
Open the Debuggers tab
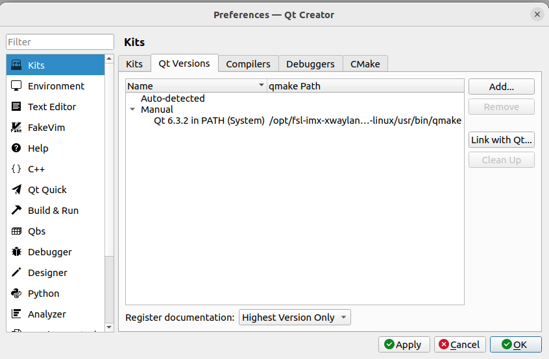(x=310, y=64)
